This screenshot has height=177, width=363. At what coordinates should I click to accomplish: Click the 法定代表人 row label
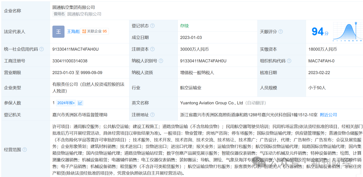(15, 32)
